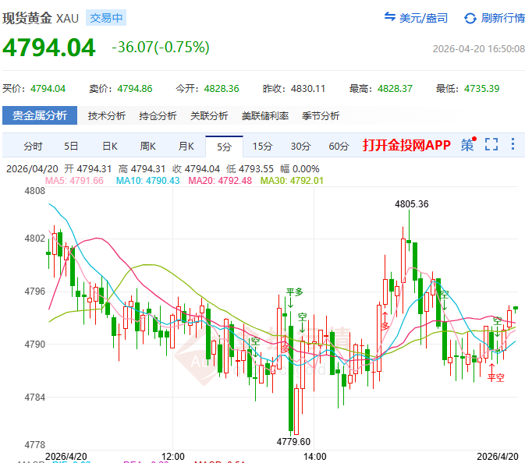Click 刷新行情 refresh link
This screenshot has height=463, width=525.
coord(503,18)
